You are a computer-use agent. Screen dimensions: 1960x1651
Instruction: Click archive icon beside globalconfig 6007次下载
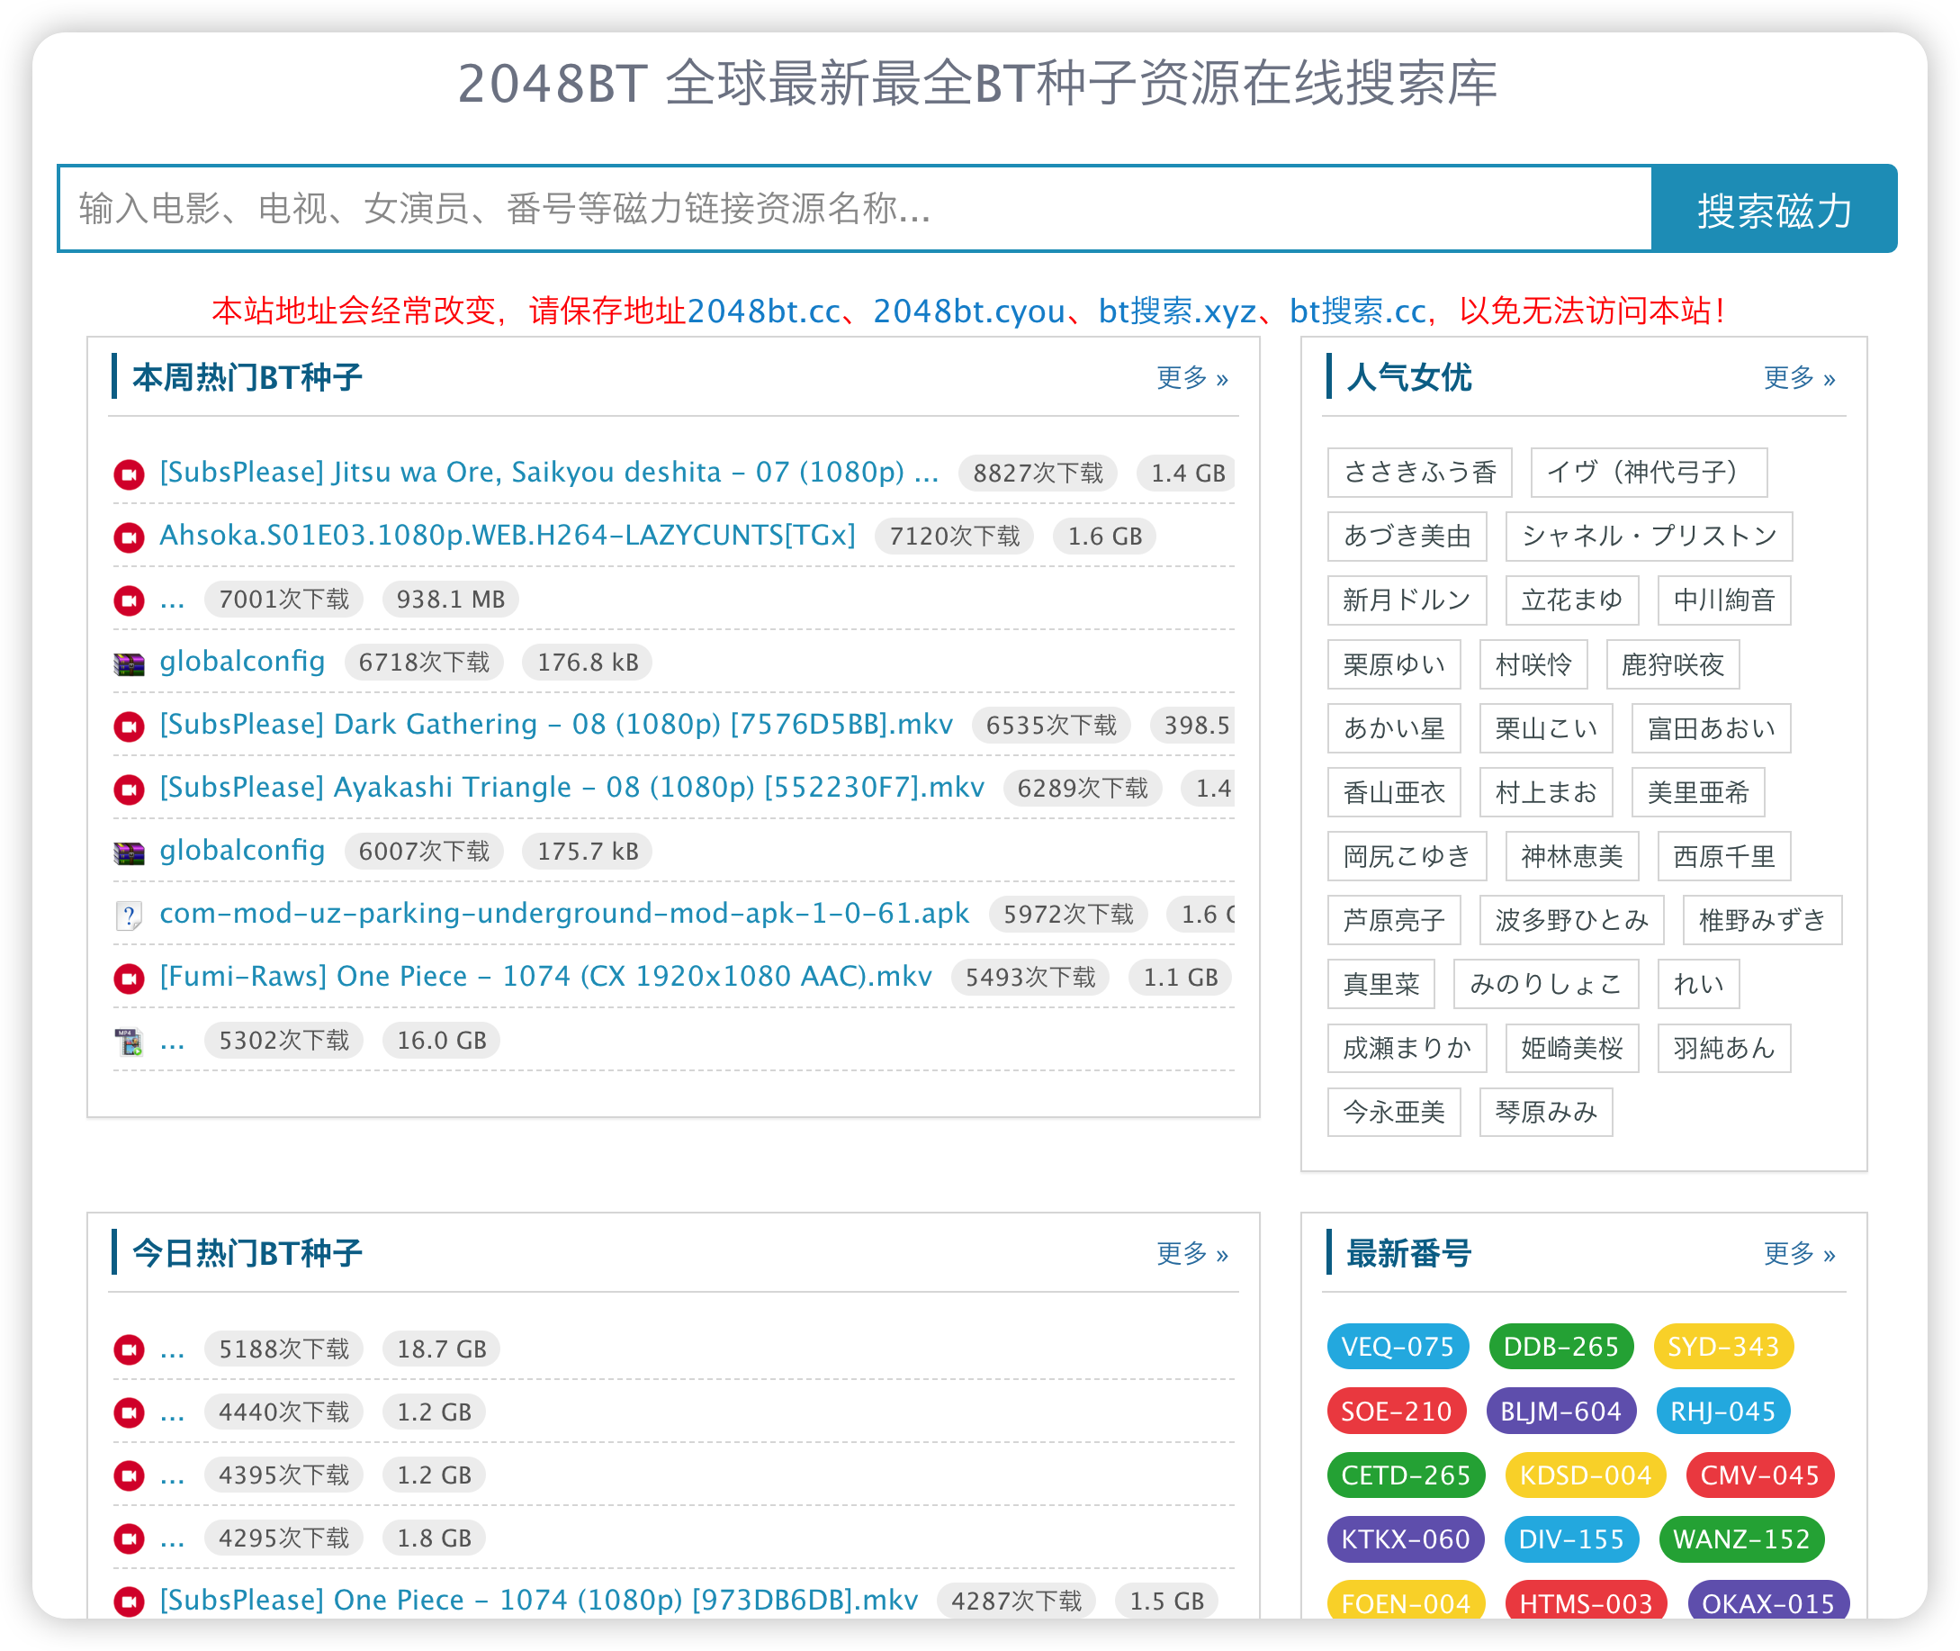pyautogui.click(x=129, y=853)
